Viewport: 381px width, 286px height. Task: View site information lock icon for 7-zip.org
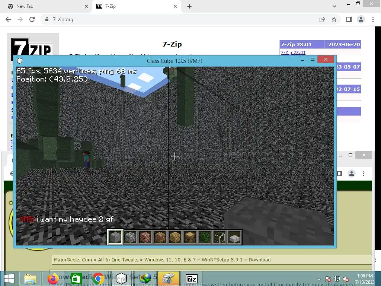click(47, 19)
